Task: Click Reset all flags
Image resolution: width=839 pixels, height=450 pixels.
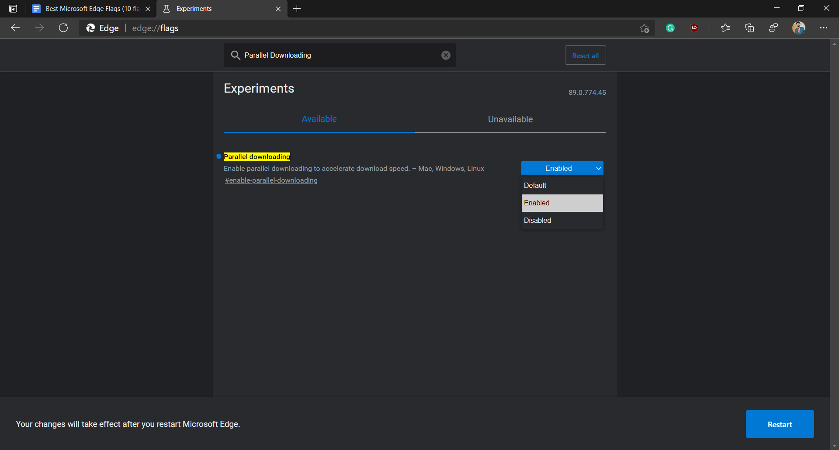Action: tap(585, 55)
